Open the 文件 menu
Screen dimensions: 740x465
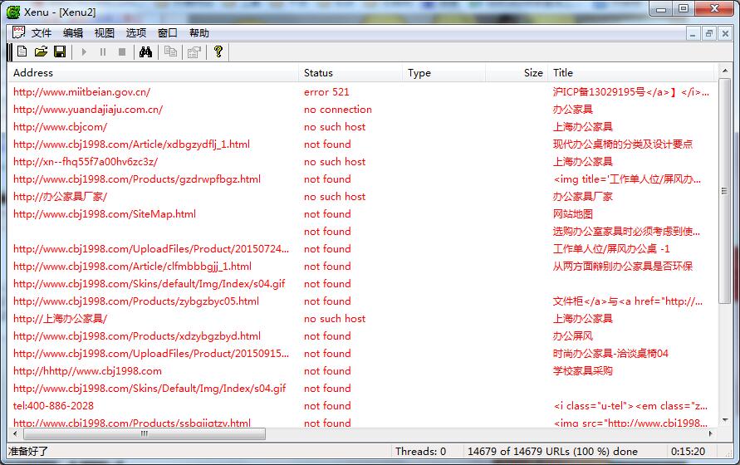click(42, 32)
